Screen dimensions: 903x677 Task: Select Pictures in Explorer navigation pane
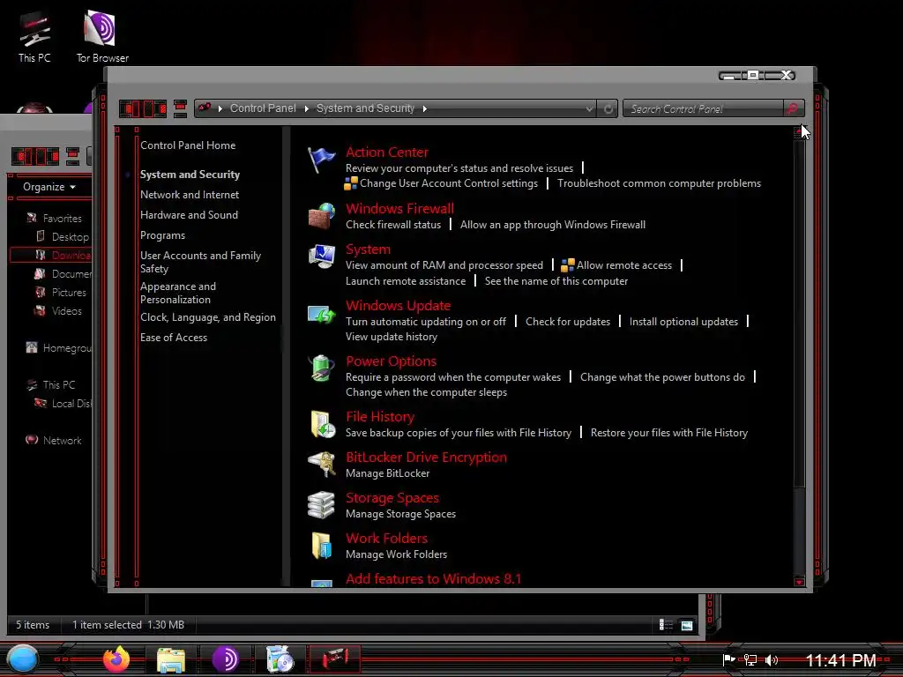pyautogui.click(x=69, y=293)
